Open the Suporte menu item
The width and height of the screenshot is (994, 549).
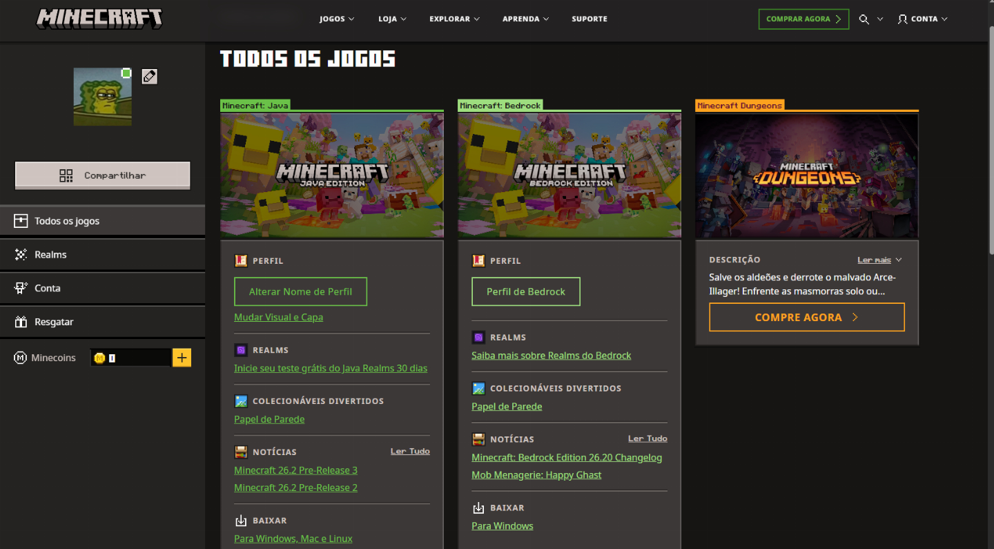tap(589, 19)
